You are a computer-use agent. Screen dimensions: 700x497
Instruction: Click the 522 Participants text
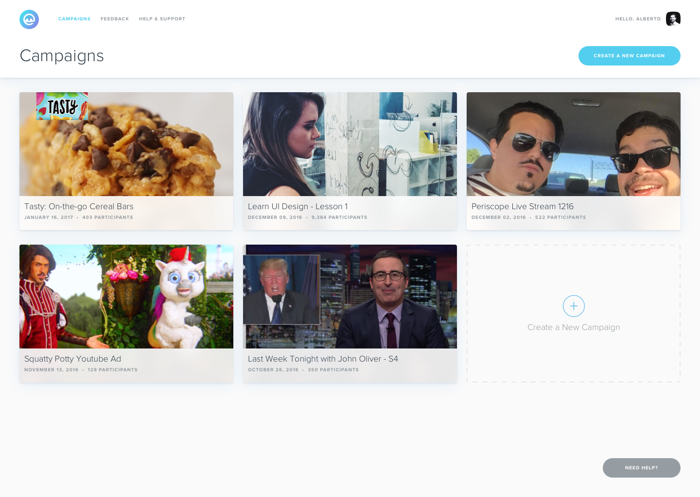[560, 217]
